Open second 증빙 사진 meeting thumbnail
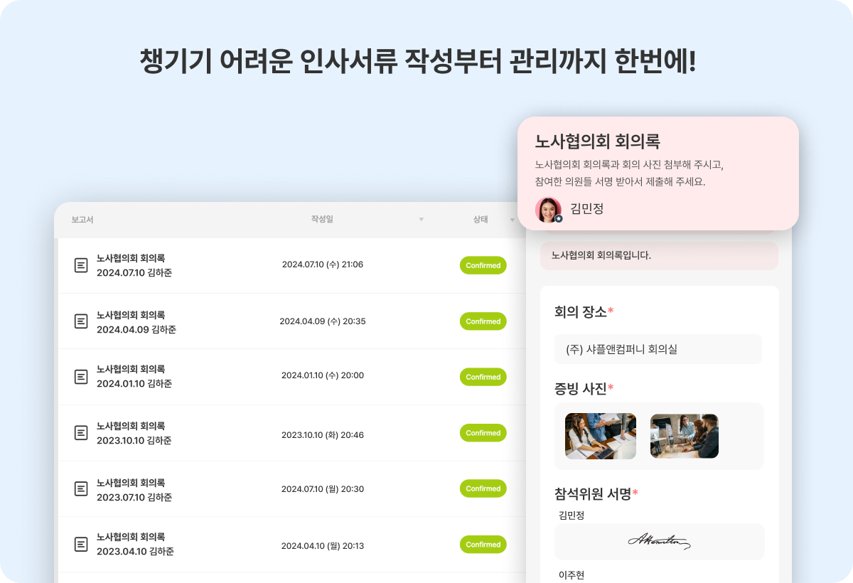Image resolution: width=853 pixels, height=583 pixels. pos(685,436)
